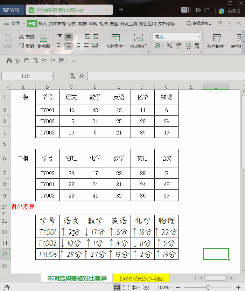Switch to Normal view in status bar

(117, 287)
